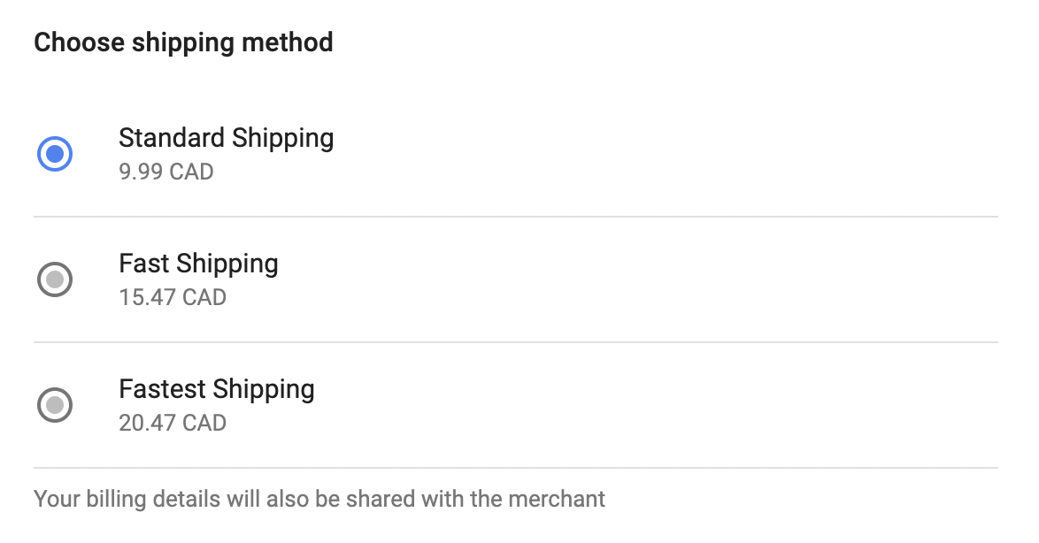Click the 15.47 CAD price
Viewport: 1039px width, 543px height.
[x=173, y=297]
